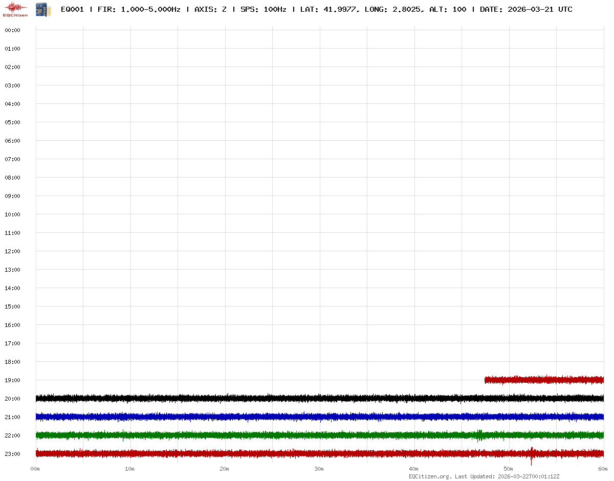The height and width of the screenshot is (481, 614).
Task: Click the 60m label on time axis
Action: [x=603, y=469]
